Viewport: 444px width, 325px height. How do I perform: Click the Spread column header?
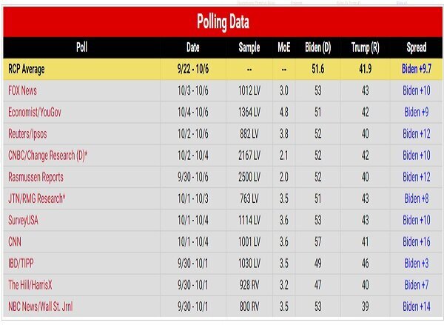click(x=417, y=47)
